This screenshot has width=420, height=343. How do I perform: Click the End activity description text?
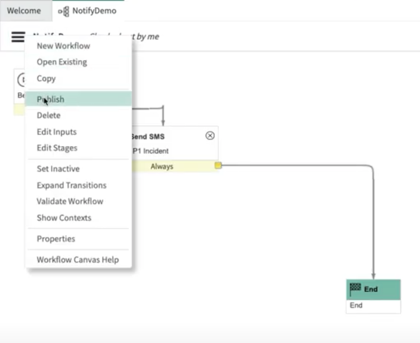click(356, 305)
